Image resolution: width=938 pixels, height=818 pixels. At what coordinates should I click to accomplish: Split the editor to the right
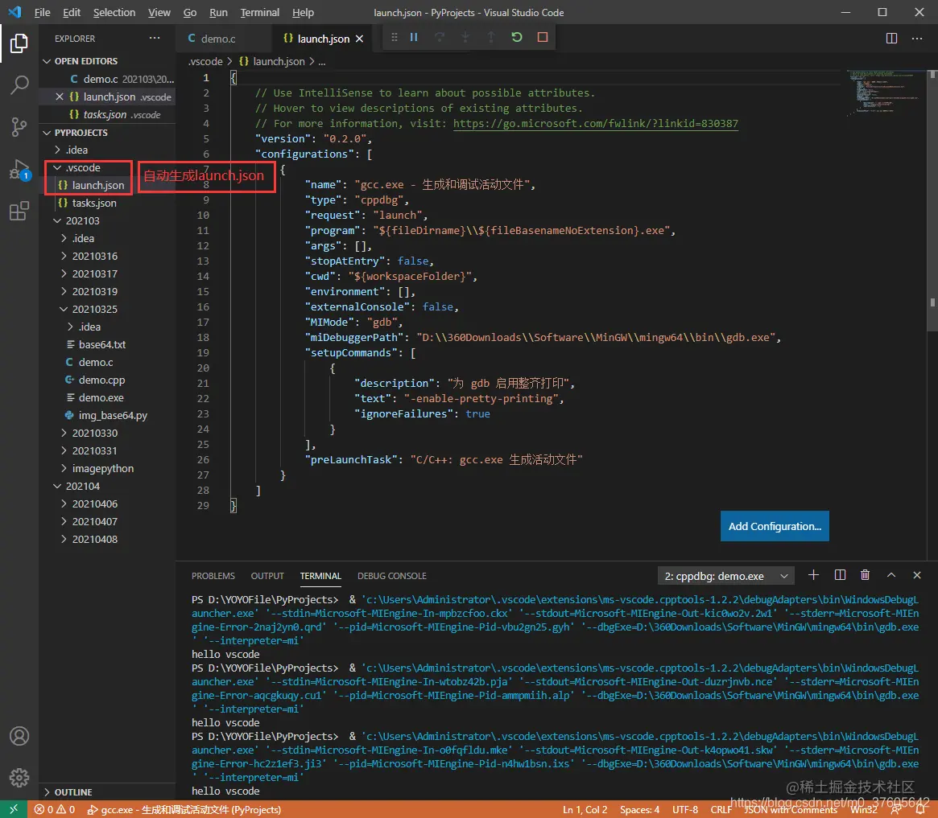pyautogui.click(x=891, y=38)
